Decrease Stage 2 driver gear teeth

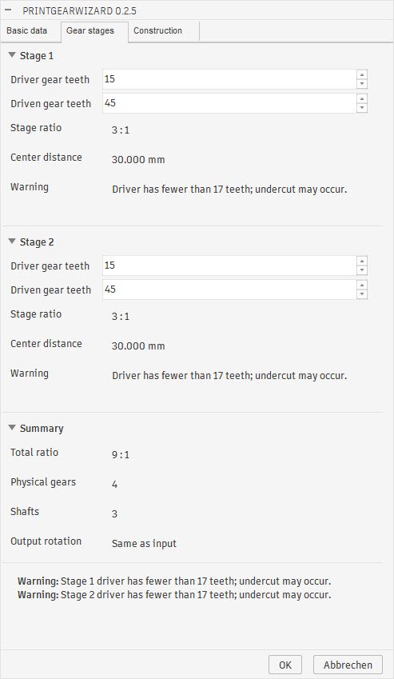(x=362, y=270)
